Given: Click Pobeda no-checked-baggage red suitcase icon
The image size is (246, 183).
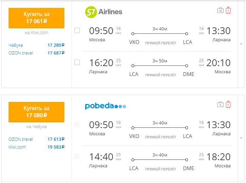Looking at the screenshot, I should click(x=228, y=105).
